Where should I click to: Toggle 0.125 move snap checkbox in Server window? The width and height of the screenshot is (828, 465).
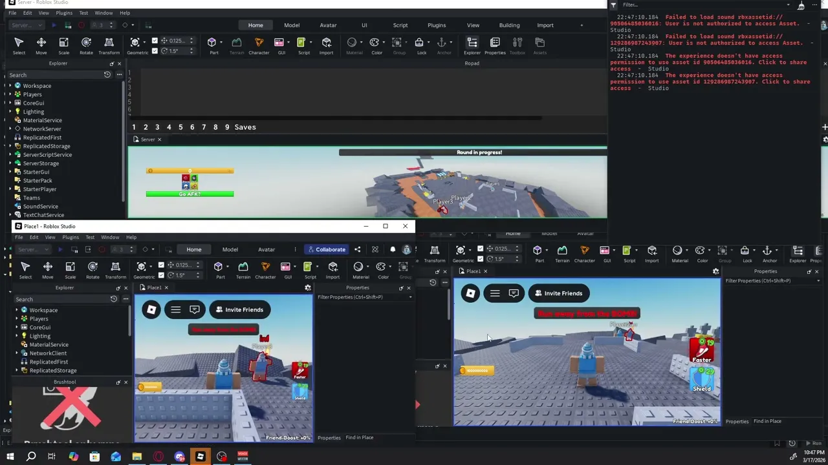[x=155, y=41]
